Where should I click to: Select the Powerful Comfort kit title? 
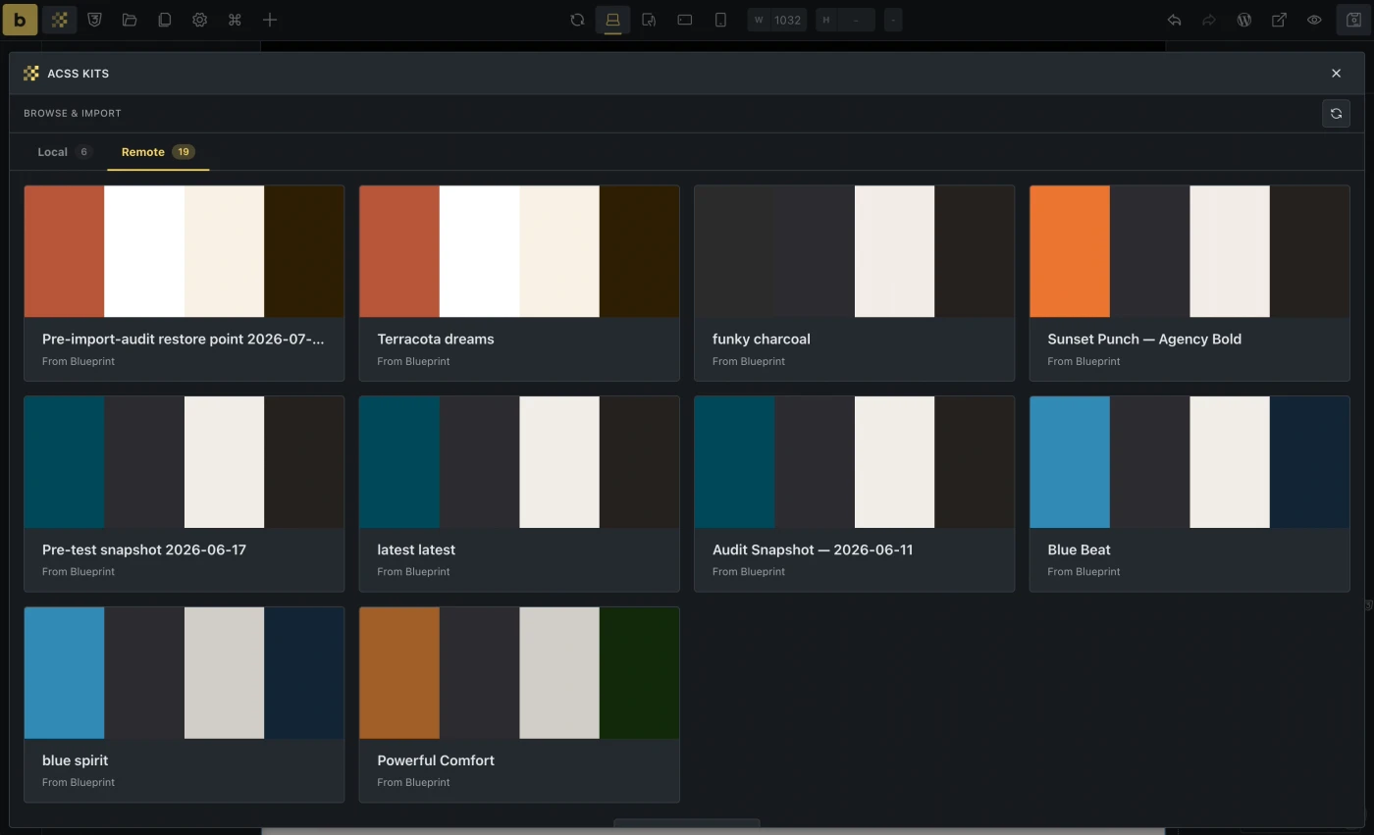pos(436,761)
